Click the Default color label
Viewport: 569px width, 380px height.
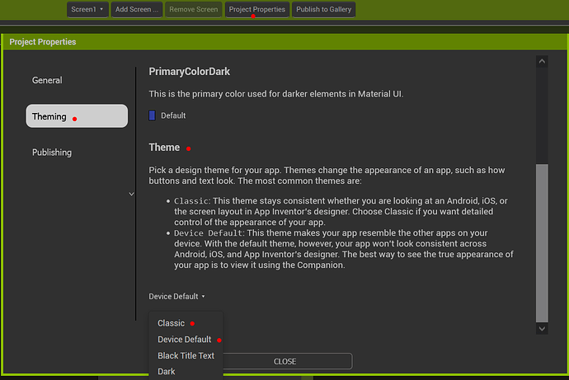[173, 115]
